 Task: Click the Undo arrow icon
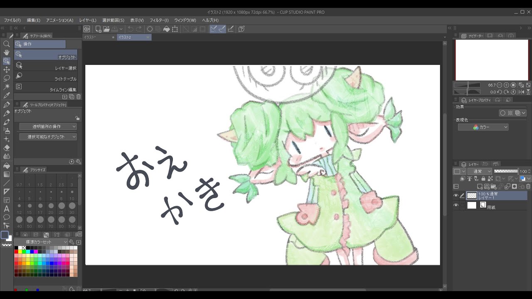(x=131, y=29)
